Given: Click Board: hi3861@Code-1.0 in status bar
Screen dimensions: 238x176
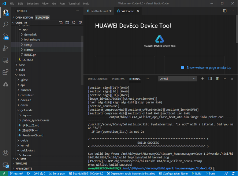Looking at the screenshot, I should [x=86, y=173].
